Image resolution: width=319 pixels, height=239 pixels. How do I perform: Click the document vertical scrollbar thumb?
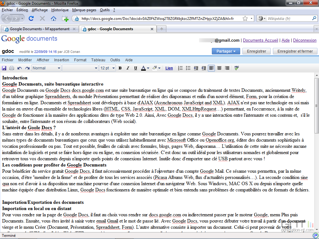pyautogui.click(x=317, y=106)
